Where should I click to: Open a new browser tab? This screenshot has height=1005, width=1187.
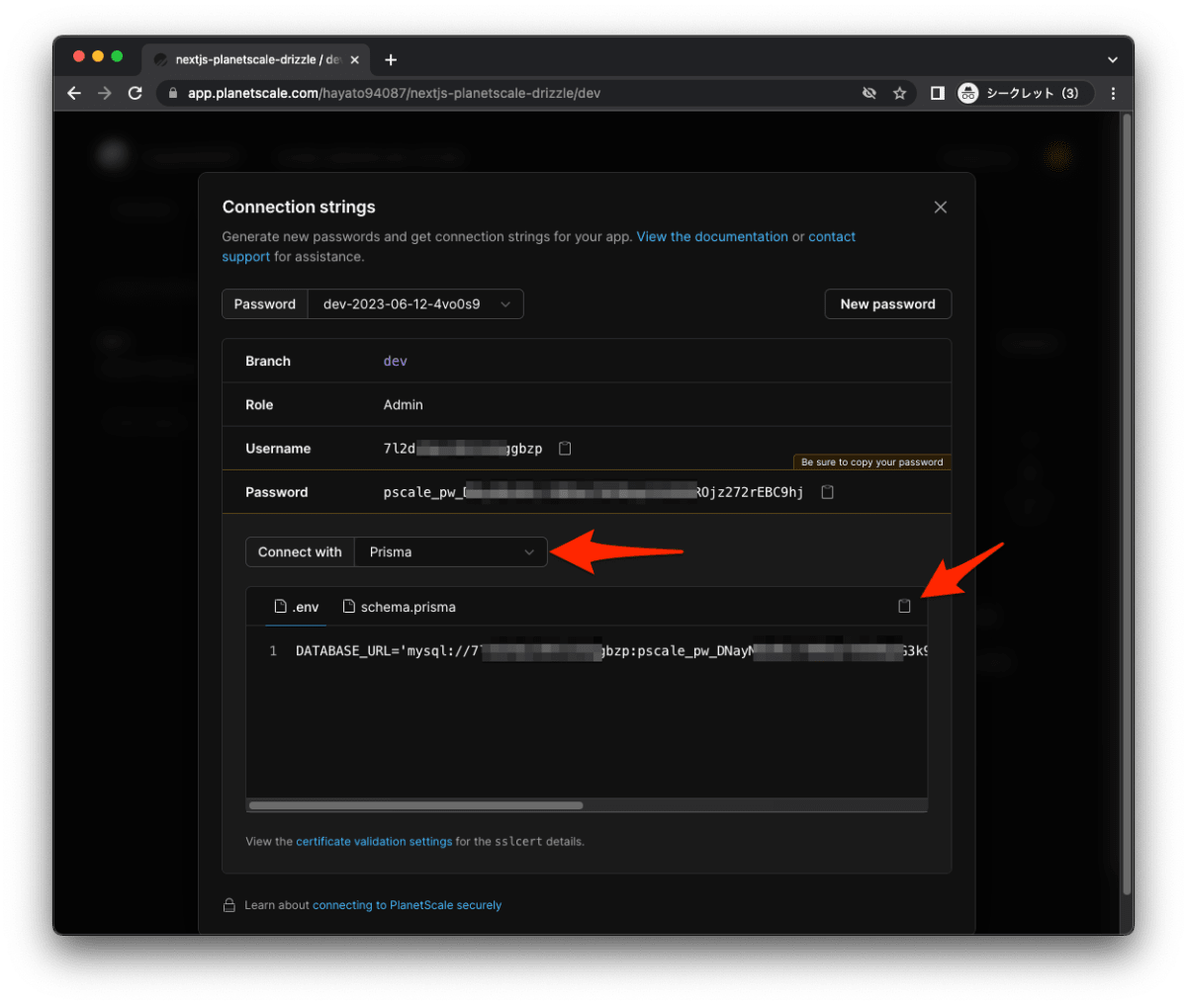coord(391,59)
